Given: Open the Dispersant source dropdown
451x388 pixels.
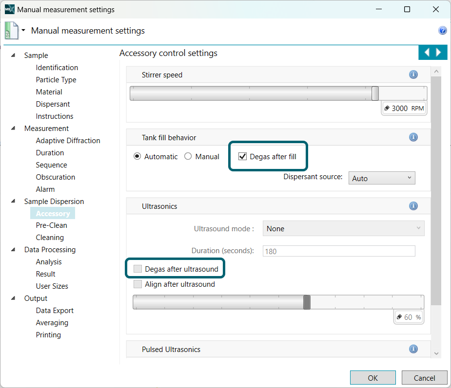Looking at the screenshot, I should click(382, 178).
